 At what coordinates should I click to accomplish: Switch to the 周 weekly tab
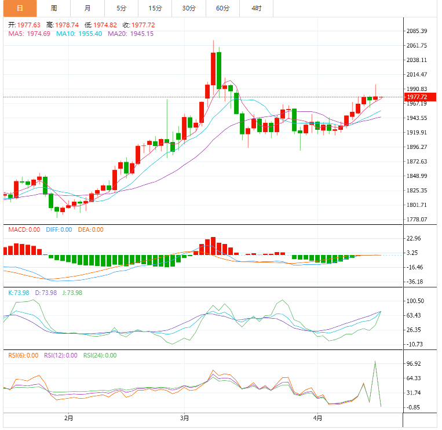53,8
